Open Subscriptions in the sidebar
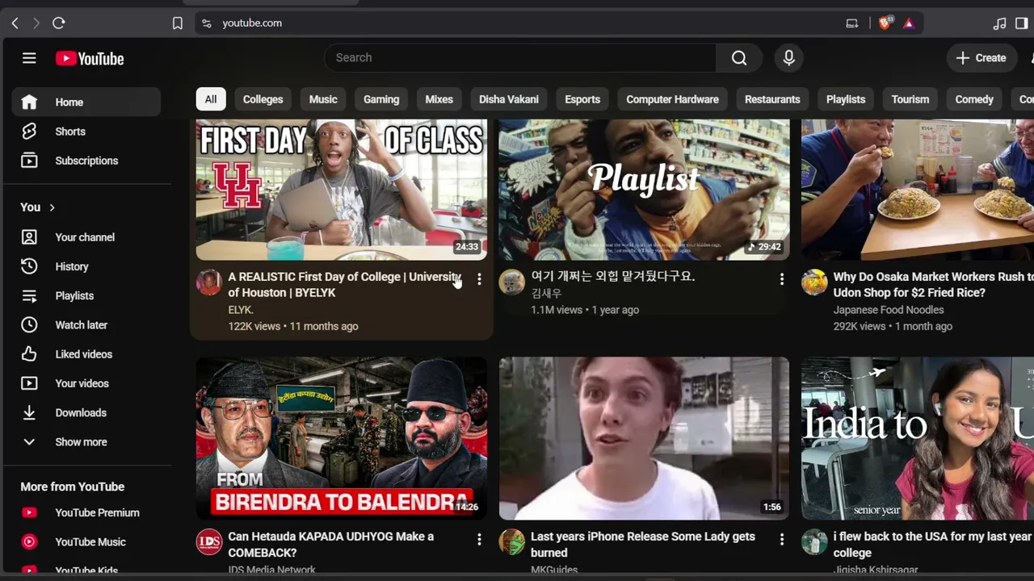 tap(86, 161)
